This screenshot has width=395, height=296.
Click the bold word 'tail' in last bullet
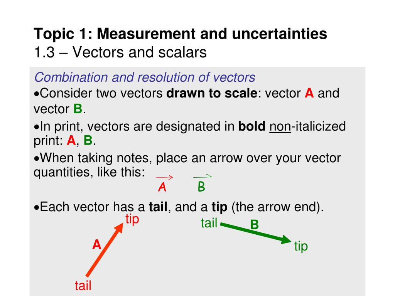[x=158, y=207]
